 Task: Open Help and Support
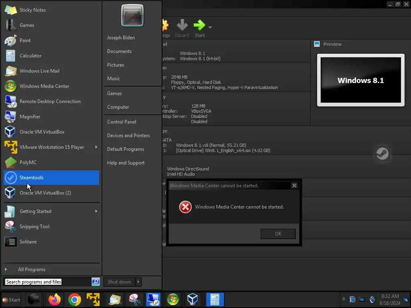(126, 163)
